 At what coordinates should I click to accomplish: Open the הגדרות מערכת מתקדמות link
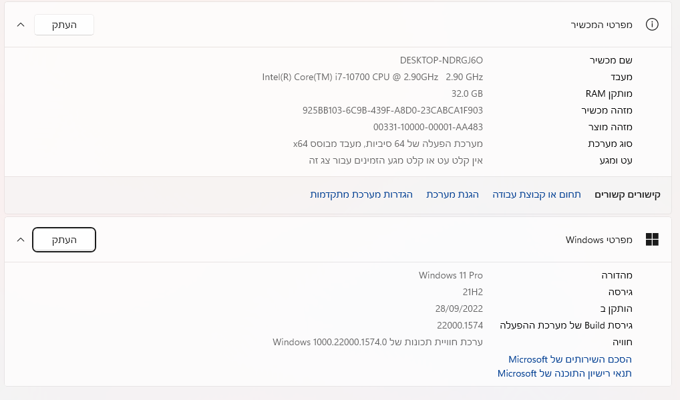coord(361,194)
